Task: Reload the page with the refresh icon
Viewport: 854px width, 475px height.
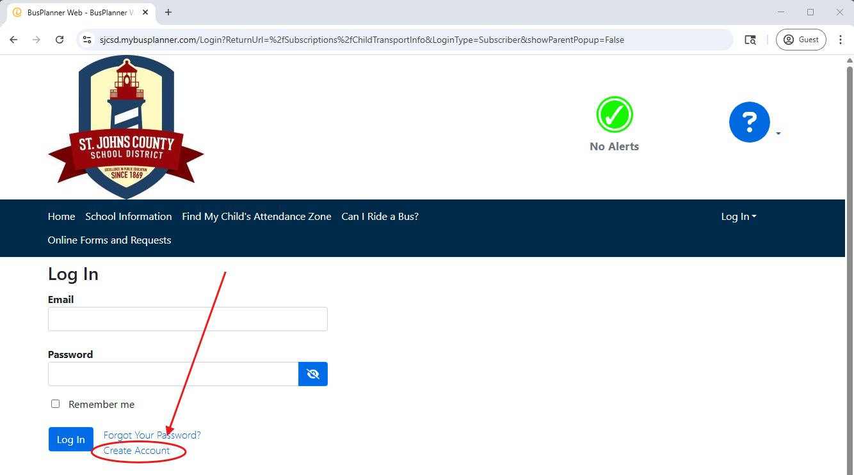Action: [x=60, y=40]
